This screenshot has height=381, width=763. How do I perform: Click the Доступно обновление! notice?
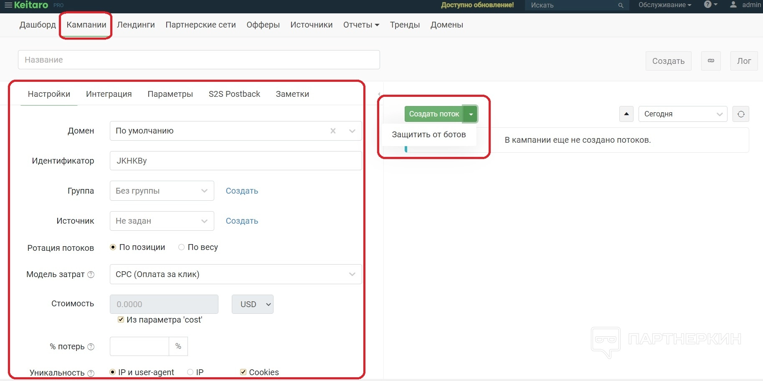[x=477, y=5]
